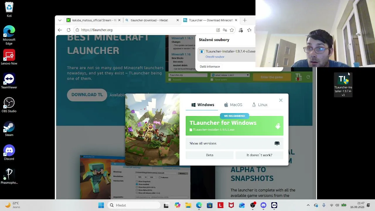The height and width of the screenshot is (211, 375).
Task: Expand the tab actions chevron menu
Action: pos(60,20)
